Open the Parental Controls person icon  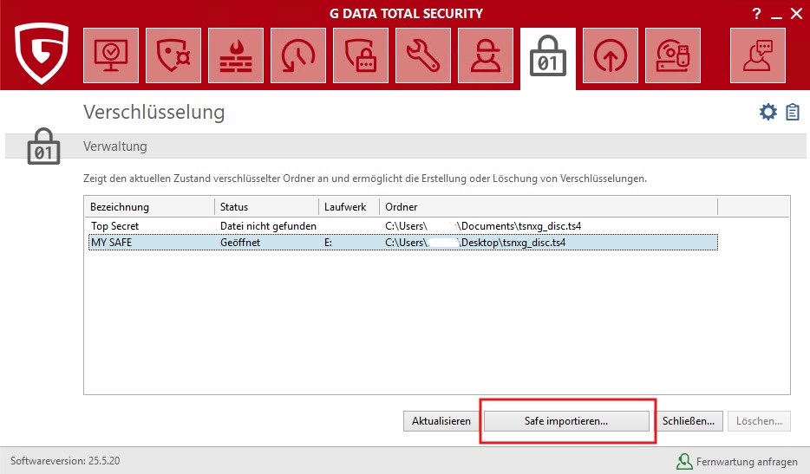click(486, 55)
